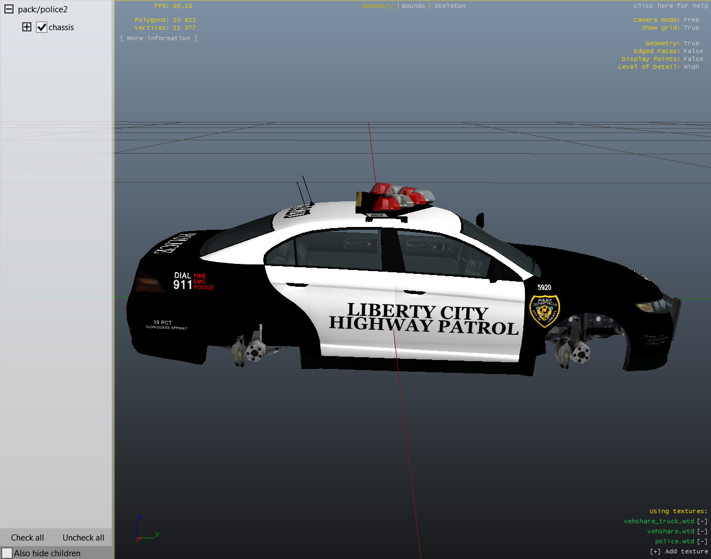Enable the Also hide children checkbox
Image resolution: width=711 pixels, height=559 pixels.
pyautogui.click(x=7, y=553)
